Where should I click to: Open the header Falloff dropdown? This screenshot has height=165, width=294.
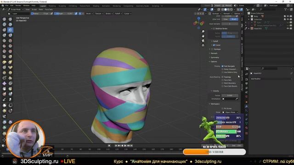click(119, 13)
